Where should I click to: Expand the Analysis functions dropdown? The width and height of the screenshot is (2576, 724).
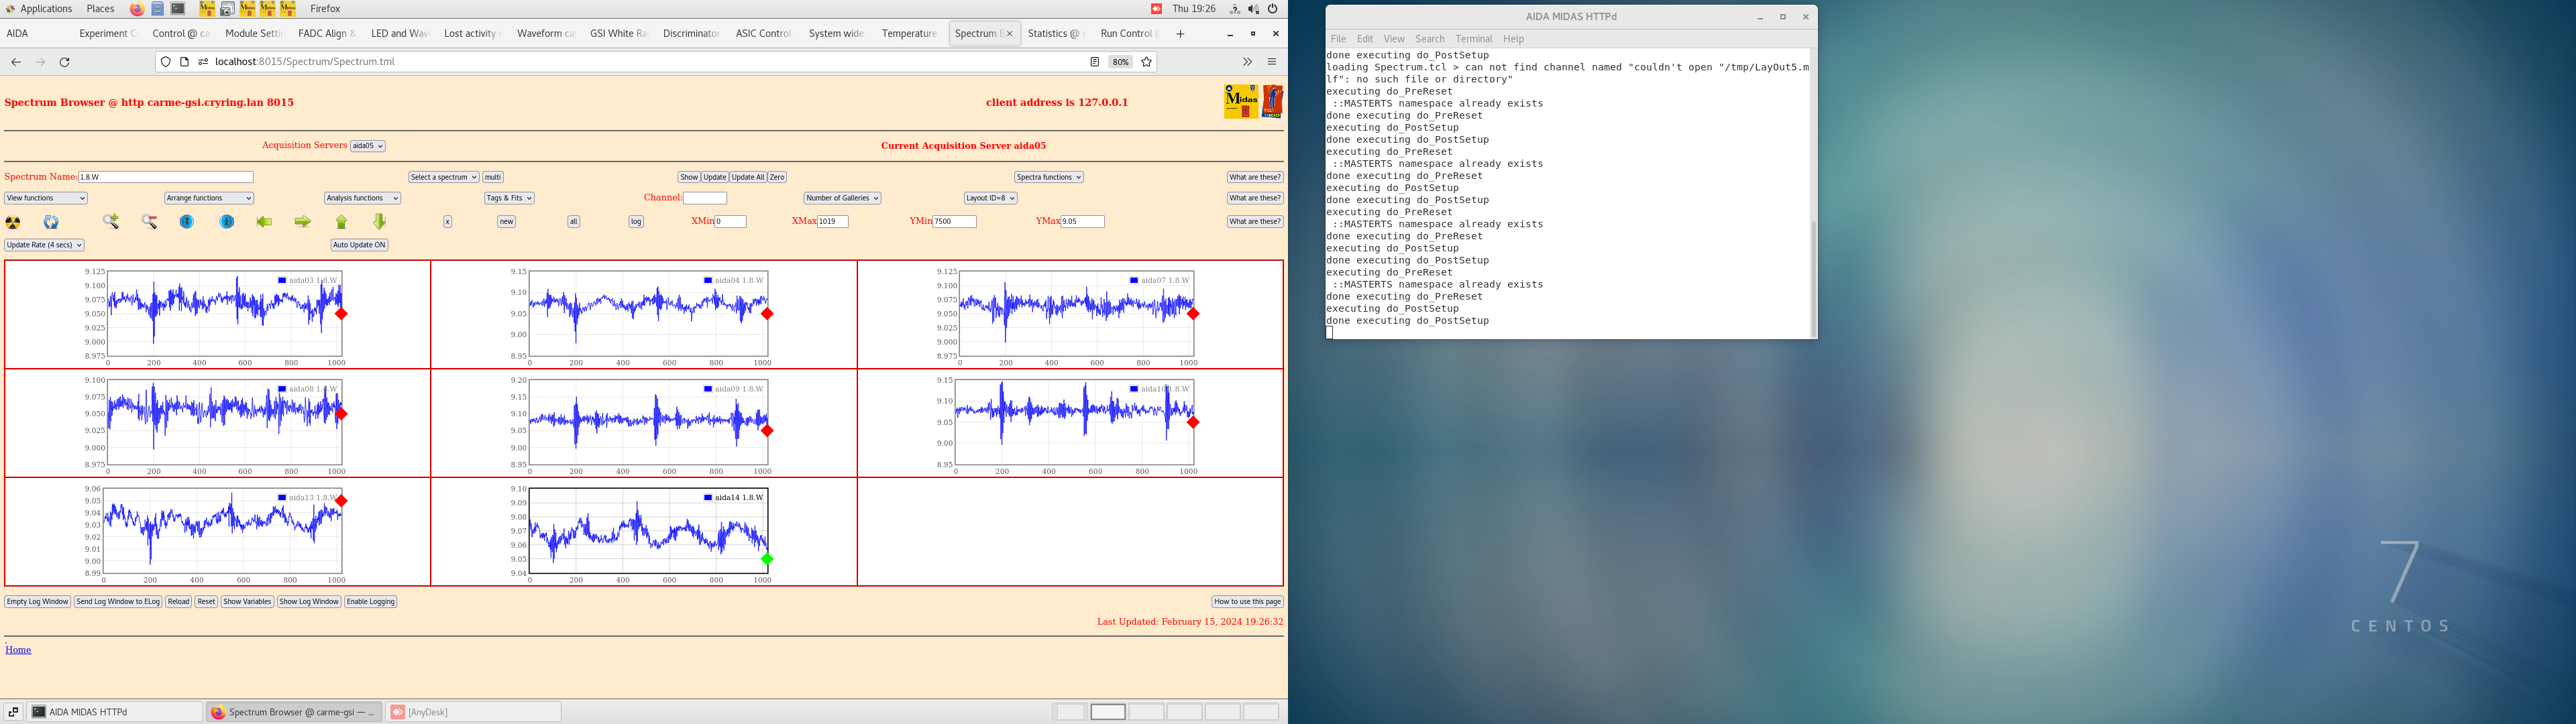[x=362, y=198]
